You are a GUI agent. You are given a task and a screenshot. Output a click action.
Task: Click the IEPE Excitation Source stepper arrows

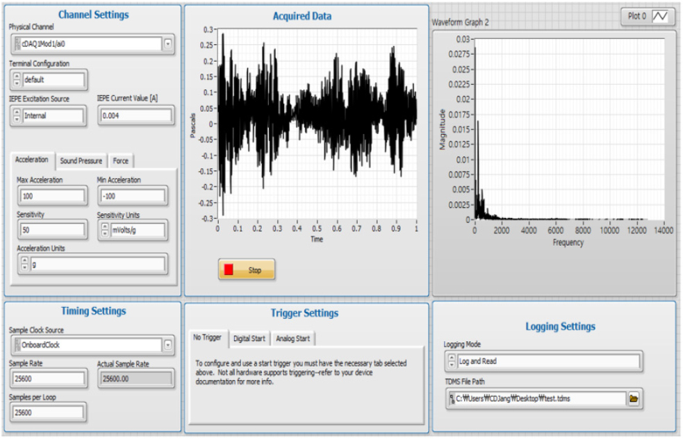(x=17, y=116)
